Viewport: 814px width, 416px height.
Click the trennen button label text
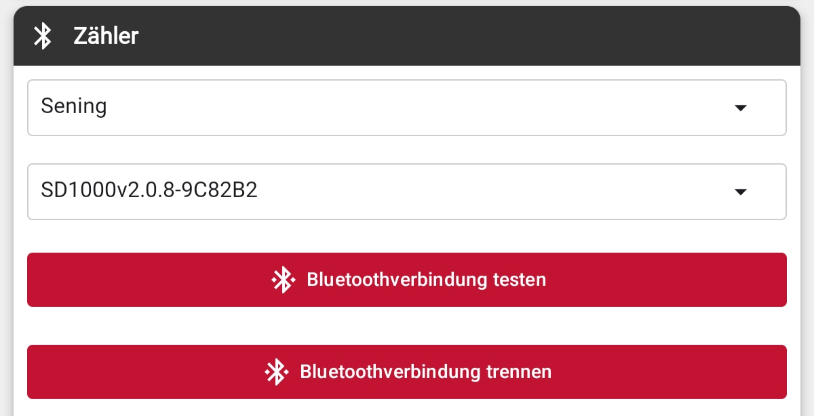coord(426,371)
